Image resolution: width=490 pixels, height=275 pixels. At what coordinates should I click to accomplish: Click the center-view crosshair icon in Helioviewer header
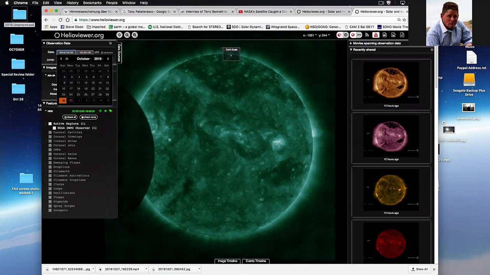click(119, 35)
